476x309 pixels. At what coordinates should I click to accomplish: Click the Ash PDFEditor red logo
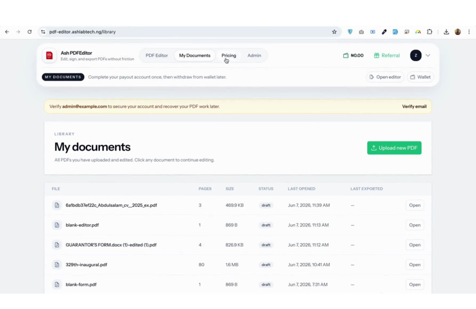[x=49, y=56]
